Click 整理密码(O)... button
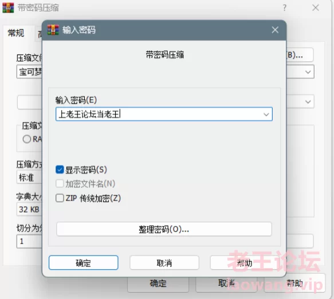The image size is (334, 299). click(x=164, y=229)
